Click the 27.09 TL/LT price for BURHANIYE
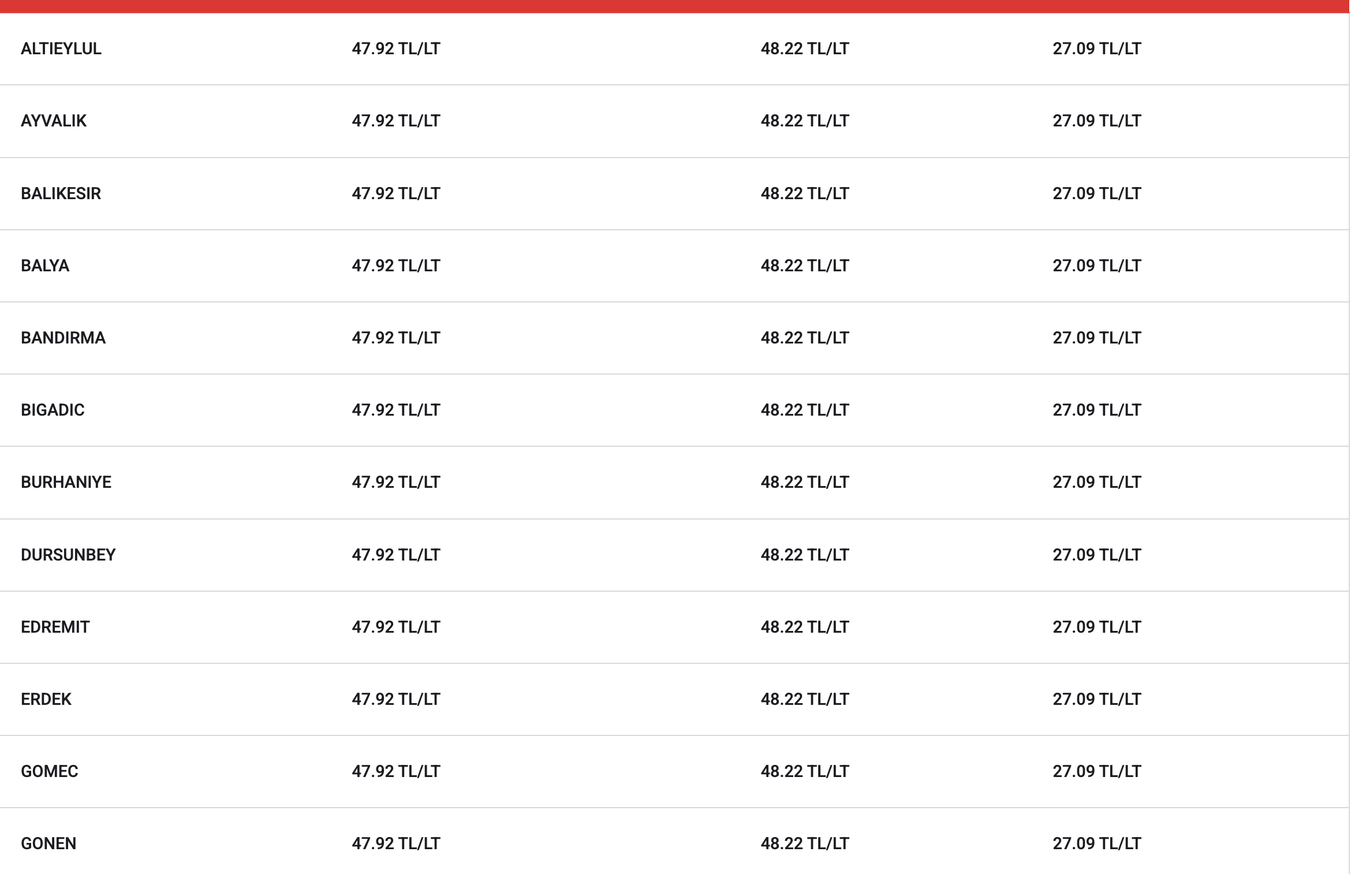 (1097, 482)
